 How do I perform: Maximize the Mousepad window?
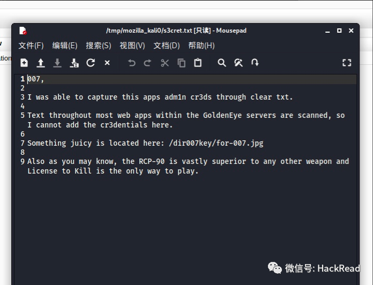(x=339, y=31)
